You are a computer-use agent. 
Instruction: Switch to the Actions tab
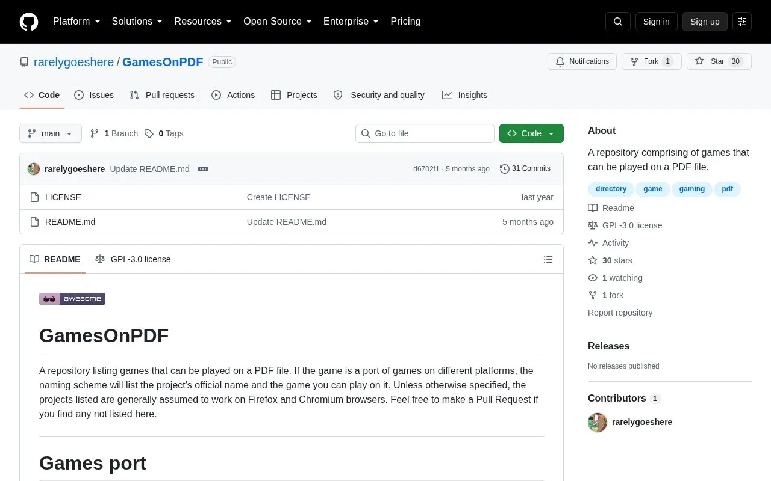[233, 95]
